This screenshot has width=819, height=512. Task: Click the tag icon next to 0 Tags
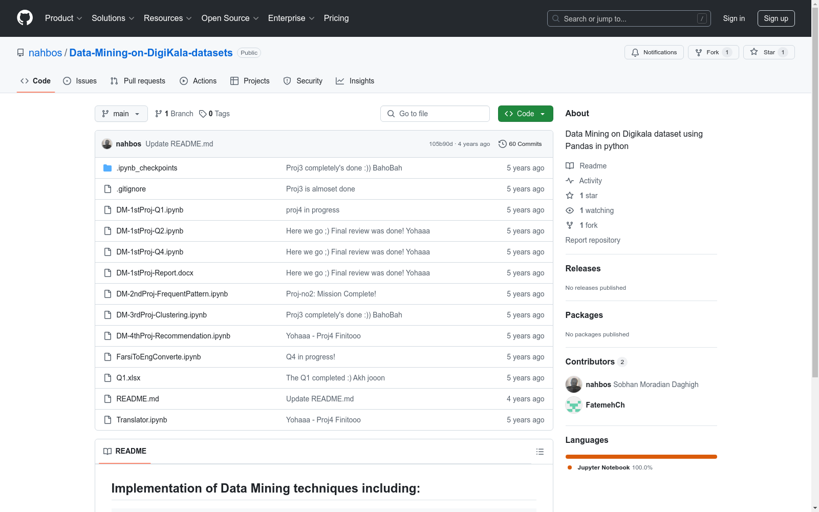pyautogui.click(x=203, y=114)
